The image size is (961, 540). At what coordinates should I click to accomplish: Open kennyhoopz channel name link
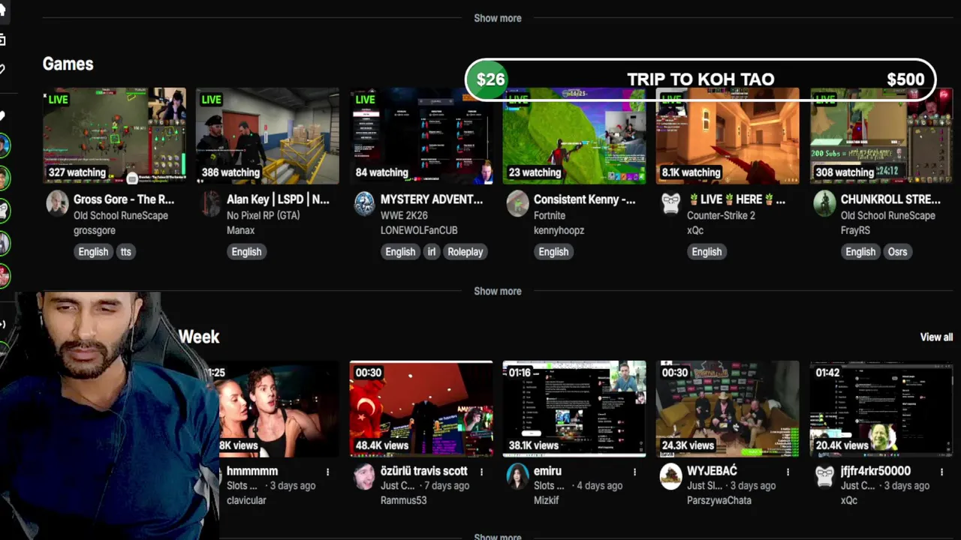(559, 230)
